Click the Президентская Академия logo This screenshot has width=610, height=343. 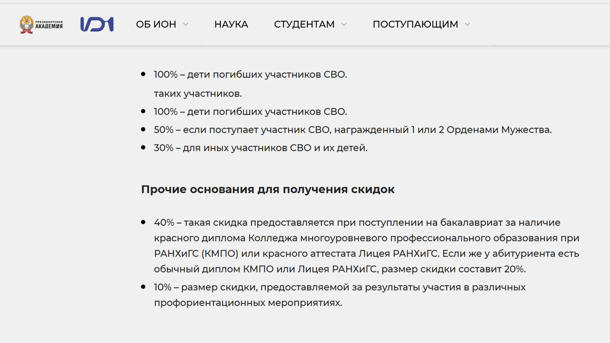(x=41, y=24)
